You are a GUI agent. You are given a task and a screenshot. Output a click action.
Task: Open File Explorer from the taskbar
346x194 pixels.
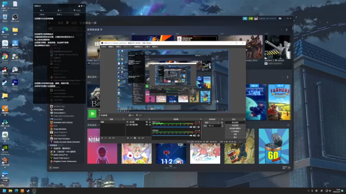click(x=10, y=191)
